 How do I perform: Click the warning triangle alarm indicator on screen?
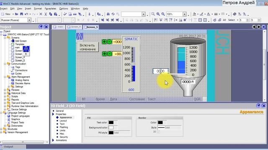coord(80,36)
